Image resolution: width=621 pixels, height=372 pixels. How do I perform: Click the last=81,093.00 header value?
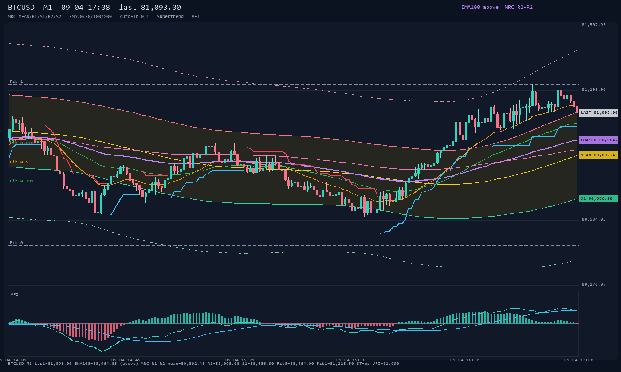pos(150,8)
